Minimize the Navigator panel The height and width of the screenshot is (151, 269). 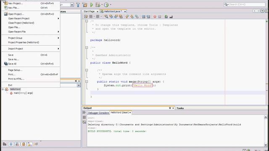click(76, 81)
